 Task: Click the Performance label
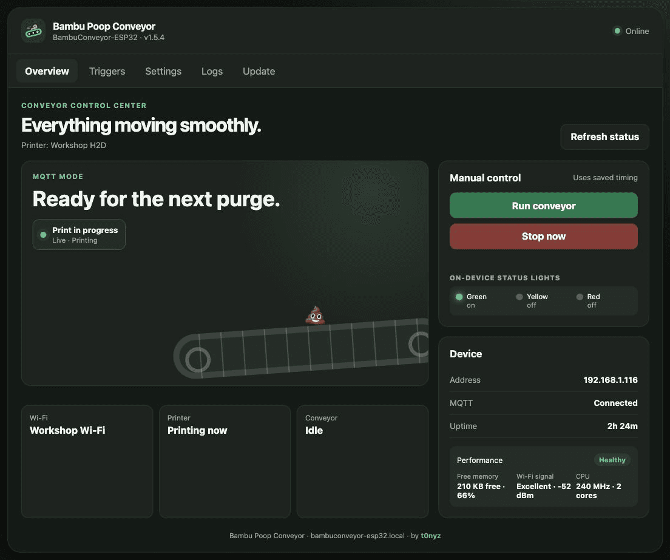point(479,460)
